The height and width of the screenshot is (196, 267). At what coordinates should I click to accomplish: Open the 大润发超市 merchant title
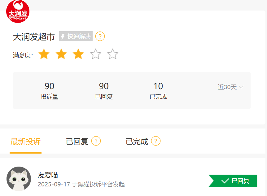[x=34, y=37]
